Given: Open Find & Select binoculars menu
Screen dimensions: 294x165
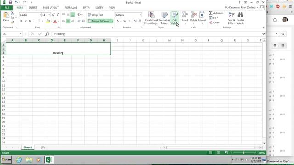Looking at the screenshot, I should (240, 18).
